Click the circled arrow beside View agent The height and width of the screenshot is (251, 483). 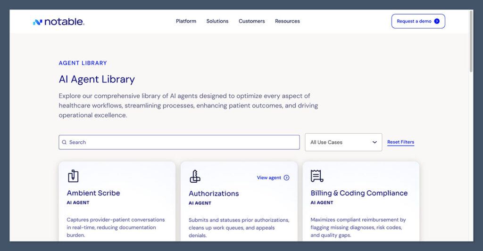(x=287, y=178)
